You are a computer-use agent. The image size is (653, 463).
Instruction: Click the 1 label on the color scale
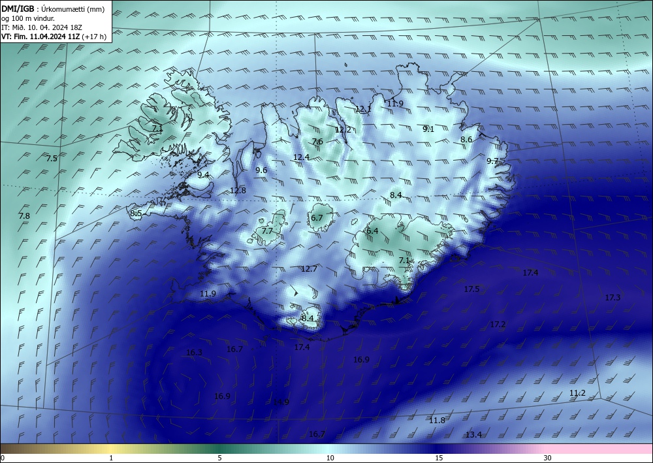pos(111,458)
